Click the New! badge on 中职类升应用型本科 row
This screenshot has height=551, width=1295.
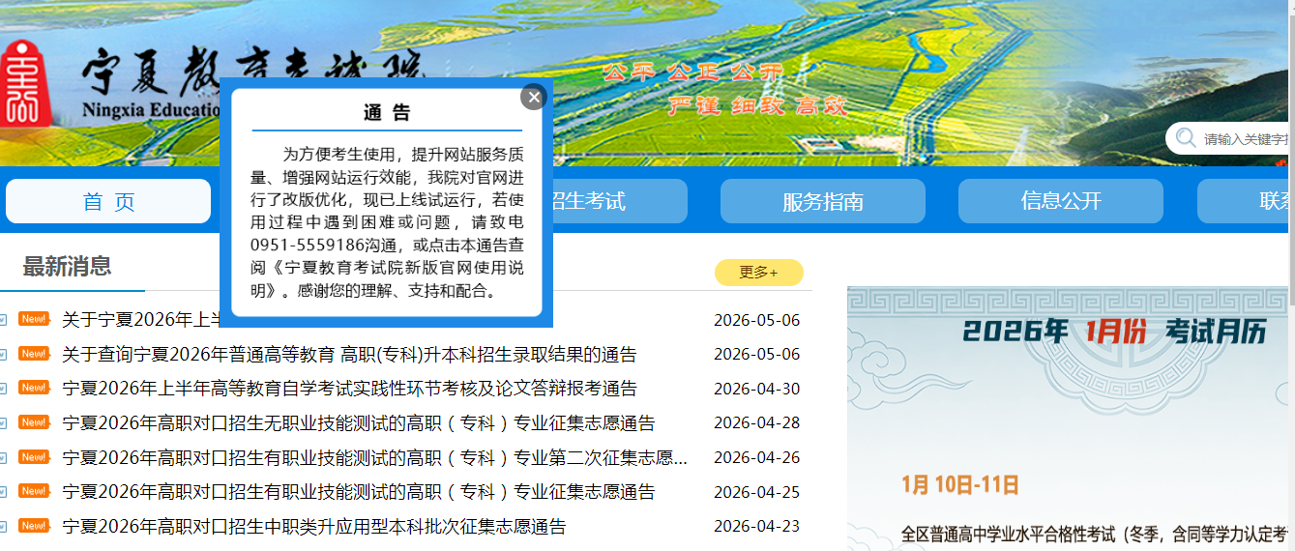click(34, 526)
